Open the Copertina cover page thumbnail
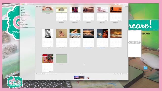The height and width of the screenshot is (91, 162). [x=48, y=10]
